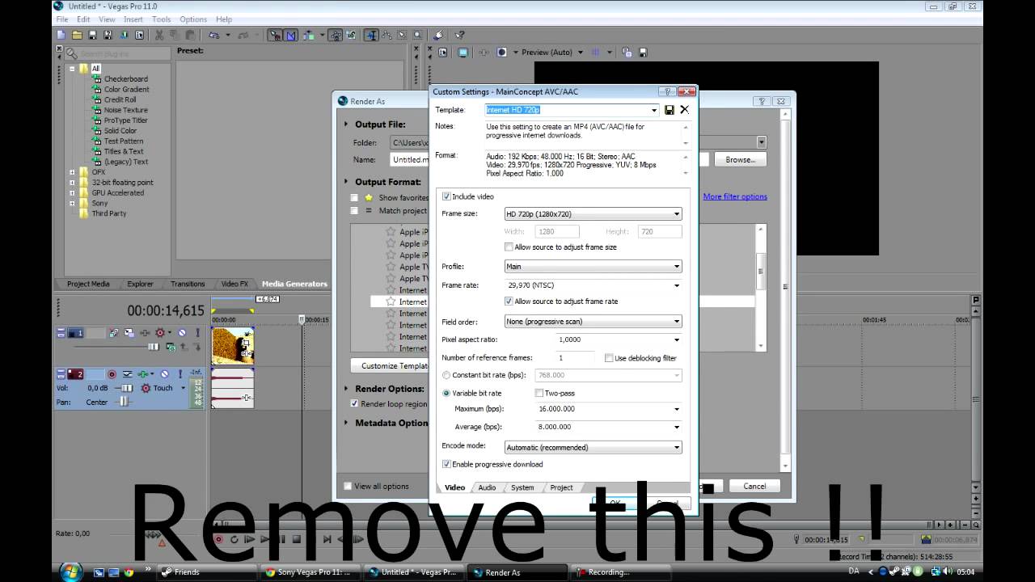Open the Field order dropdown

(x=677, y=322)
